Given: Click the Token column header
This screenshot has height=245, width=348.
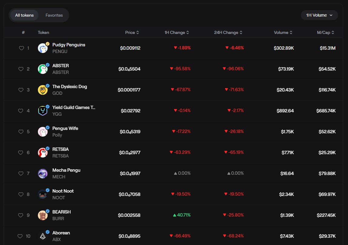Looking at the screenshot, I should coord(44,32).
